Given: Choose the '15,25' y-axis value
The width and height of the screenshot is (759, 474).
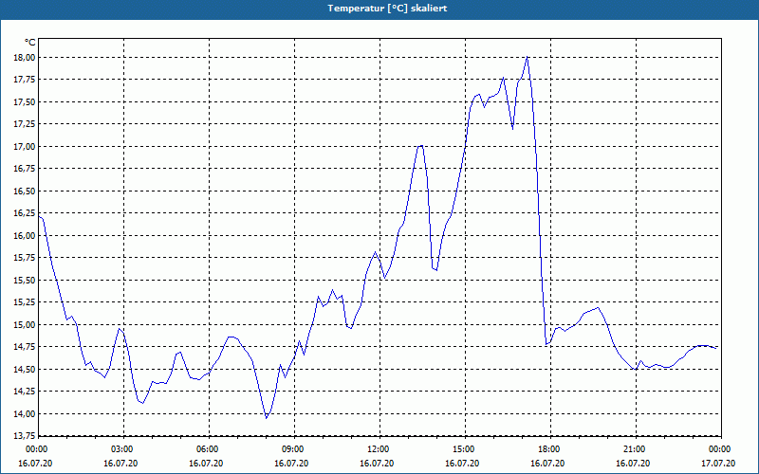Looking at the screenshot, I should [25, 302].
